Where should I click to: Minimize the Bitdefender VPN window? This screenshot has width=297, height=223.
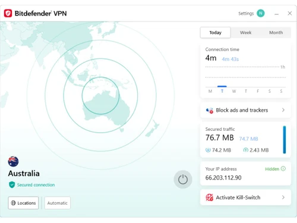(x=277, y=14)
